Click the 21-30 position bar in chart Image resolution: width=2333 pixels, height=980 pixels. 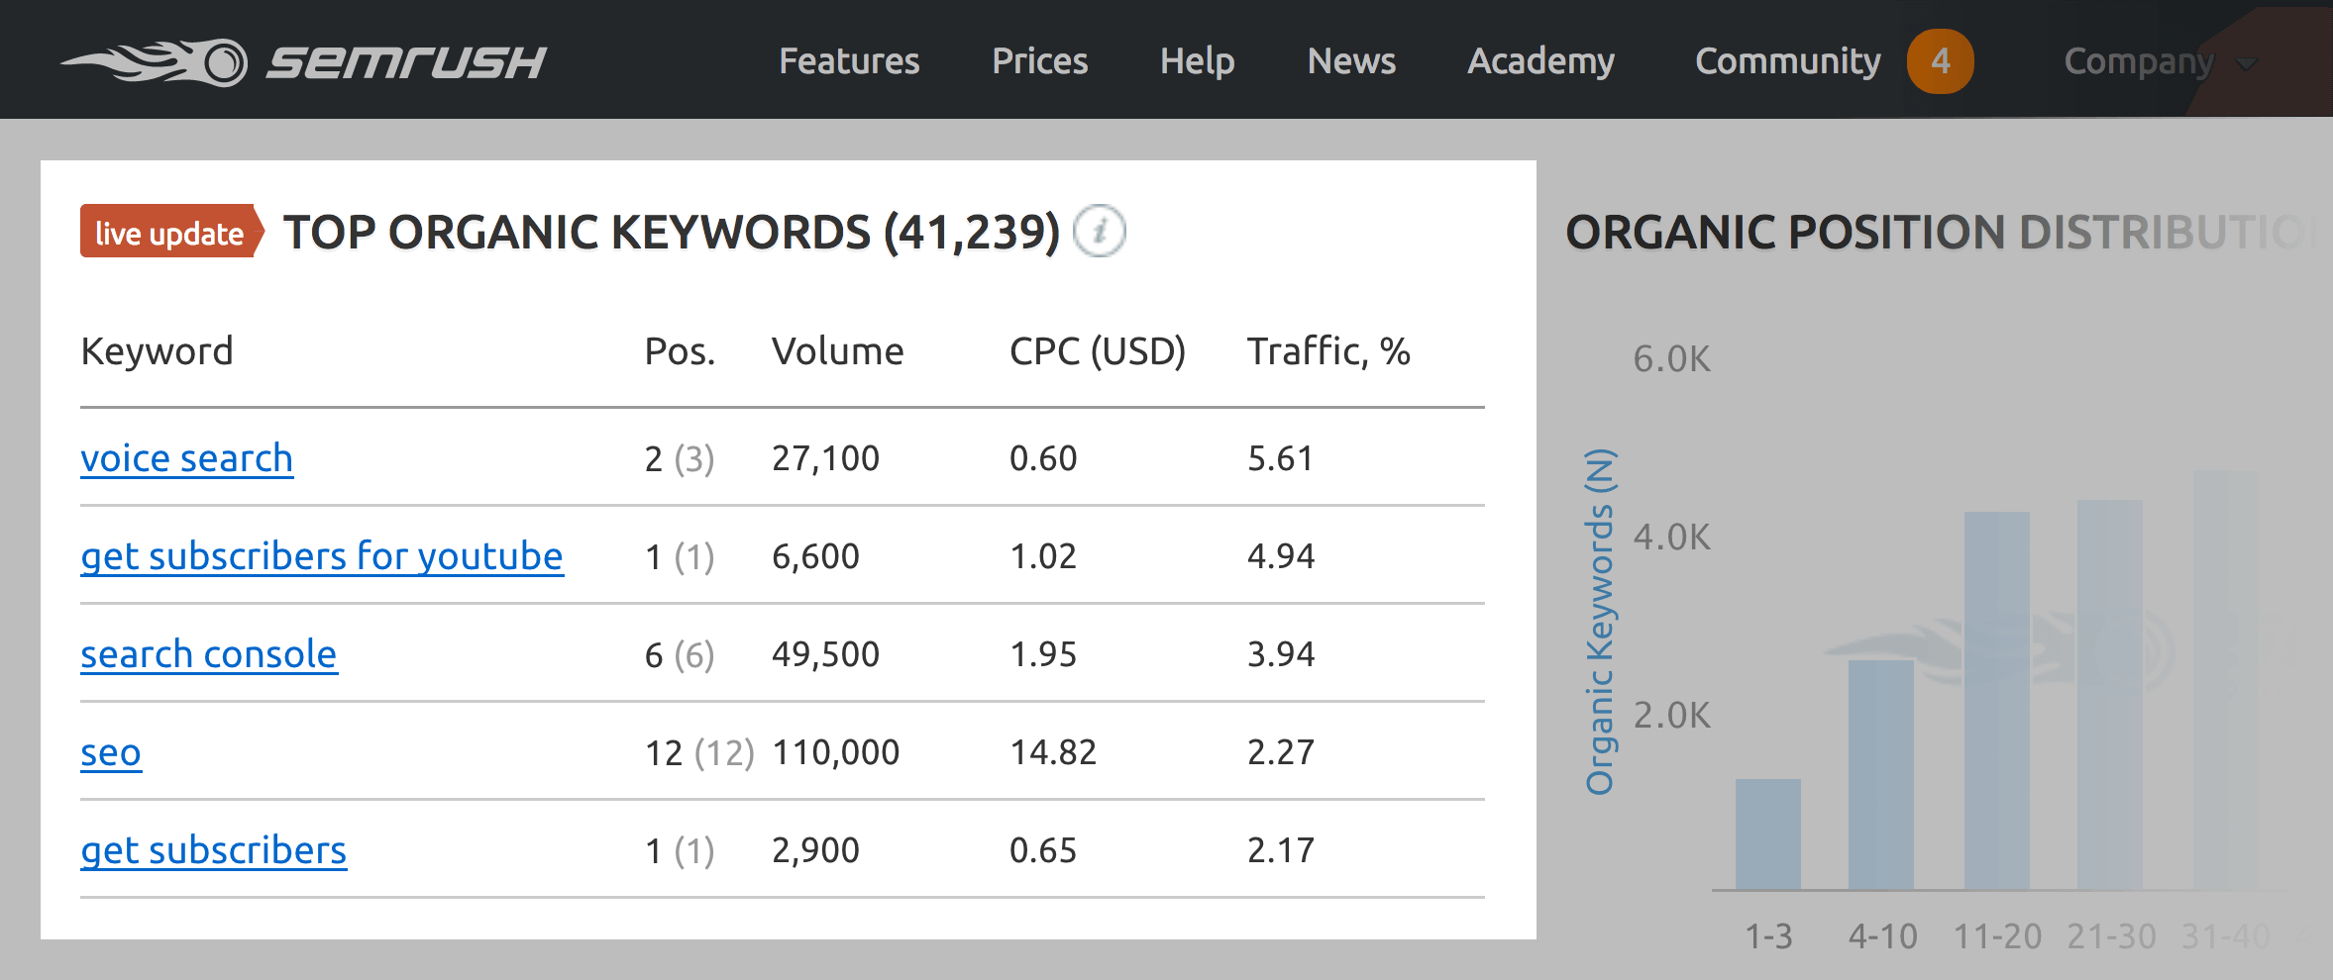coord(2110,695)
